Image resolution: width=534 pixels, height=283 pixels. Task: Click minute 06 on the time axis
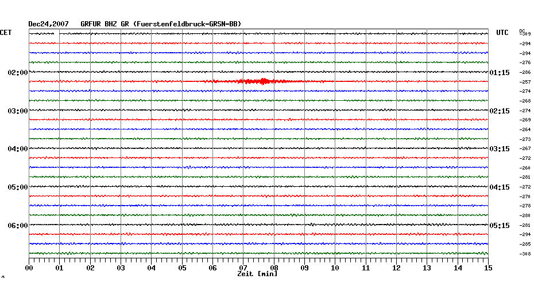coord(212,268)
